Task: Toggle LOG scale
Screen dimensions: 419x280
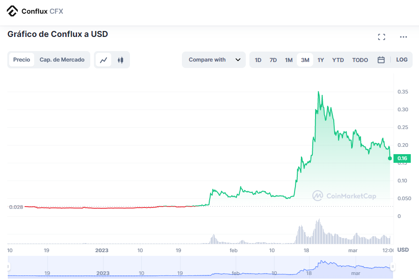Action: coord(402,60)
